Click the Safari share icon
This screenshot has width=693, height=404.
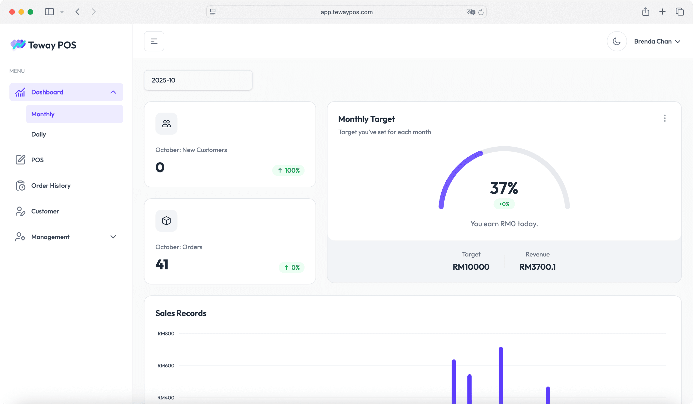click(x=645, y=12)
